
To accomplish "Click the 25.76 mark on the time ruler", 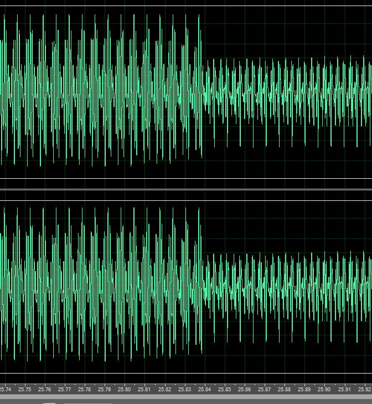I will [x=45, y=389].
